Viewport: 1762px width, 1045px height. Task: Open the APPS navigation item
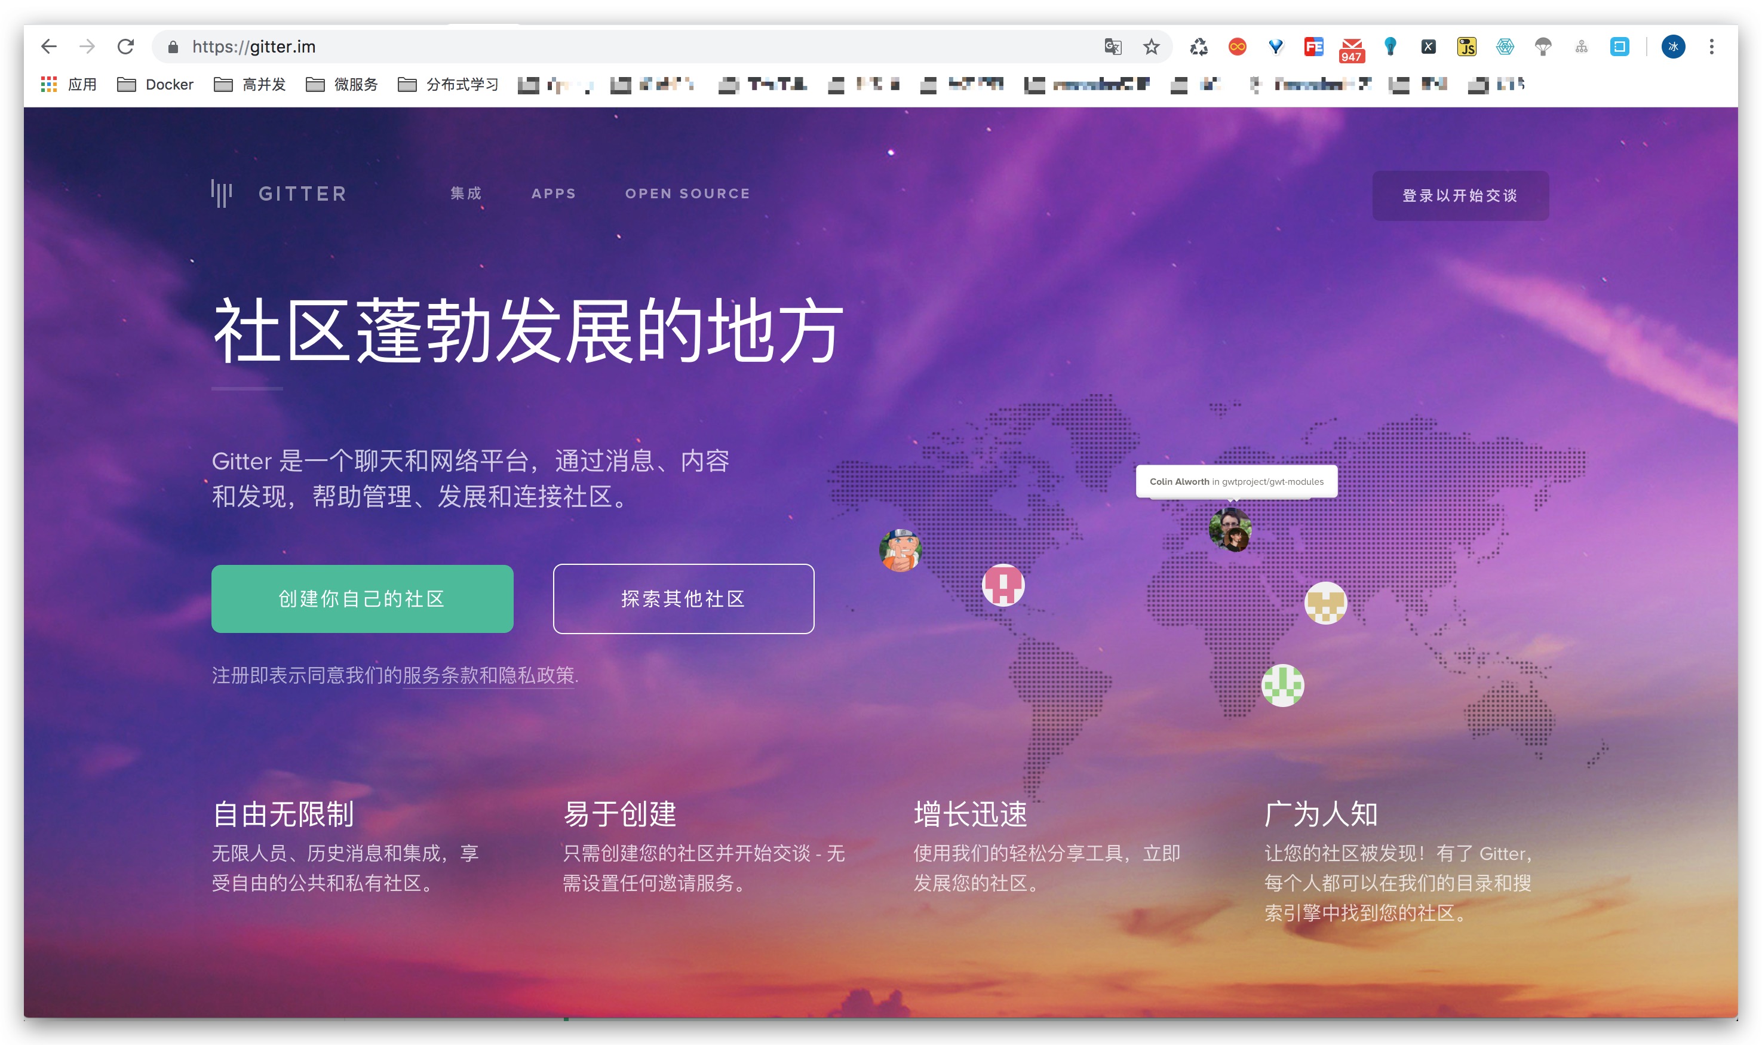pyautogui.click(x=554, y=193)
